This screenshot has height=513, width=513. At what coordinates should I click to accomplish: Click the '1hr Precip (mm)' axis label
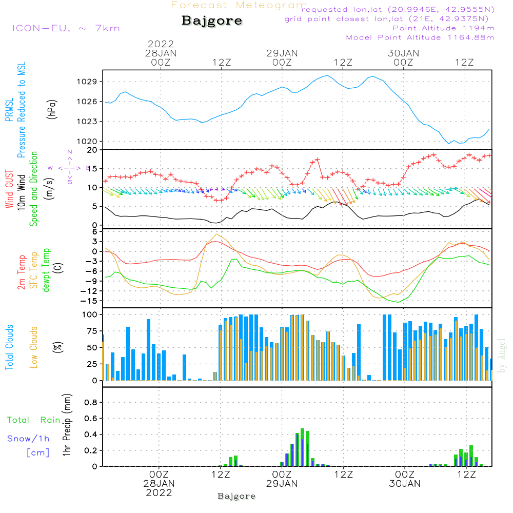(x=67, y=425)
